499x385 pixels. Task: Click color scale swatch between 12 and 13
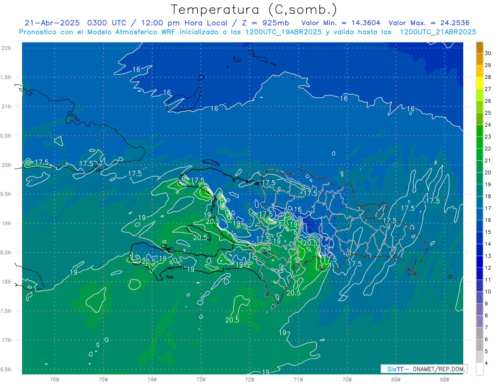(479, 262)
